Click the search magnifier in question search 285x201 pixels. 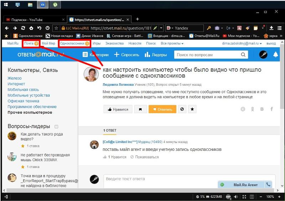click(x=243, y=55)
